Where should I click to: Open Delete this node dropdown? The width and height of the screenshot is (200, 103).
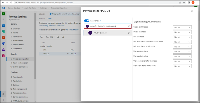(182, 32)
